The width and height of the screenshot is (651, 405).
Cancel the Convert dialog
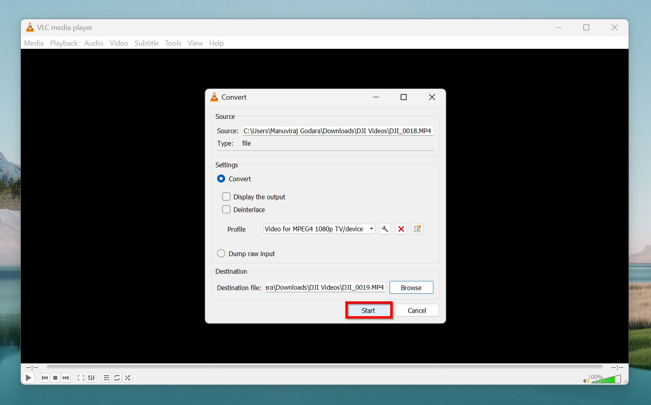click(417, 311)
